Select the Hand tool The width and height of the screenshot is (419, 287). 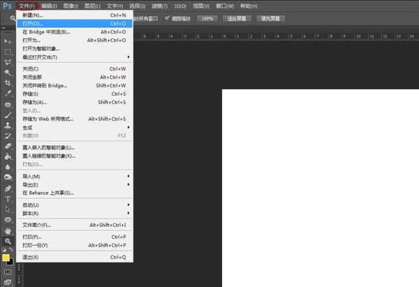[x=8, y=230]
